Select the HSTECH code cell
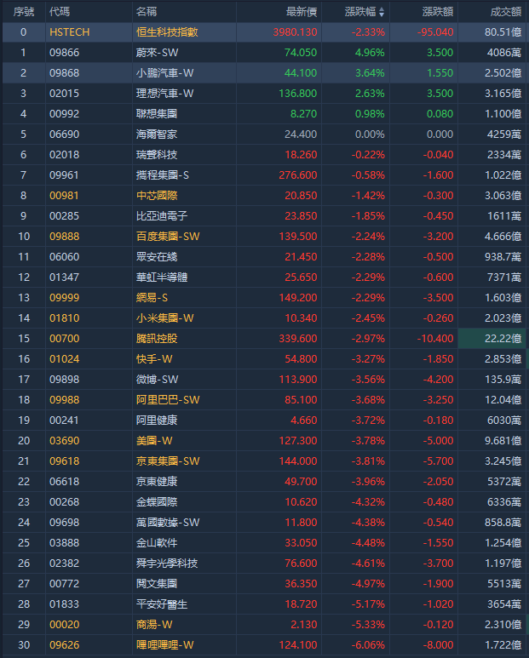Screen dimensions: 529x658 (69, 32)
